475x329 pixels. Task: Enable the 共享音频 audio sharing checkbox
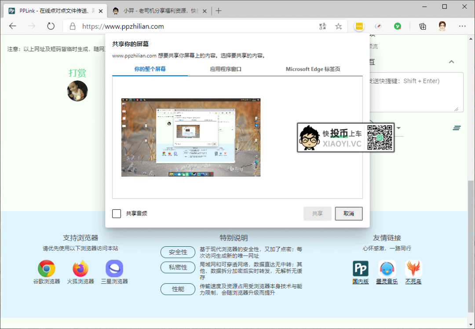coord(117,213)
